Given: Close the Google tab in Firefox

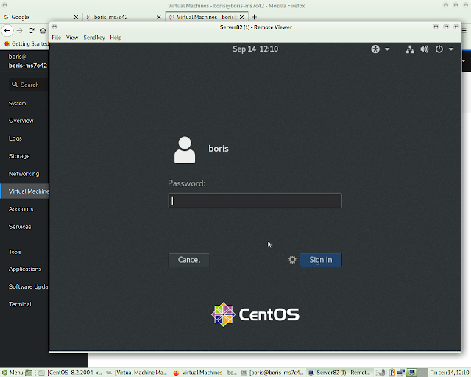Looking at the screenshot, I should point(76,18).
